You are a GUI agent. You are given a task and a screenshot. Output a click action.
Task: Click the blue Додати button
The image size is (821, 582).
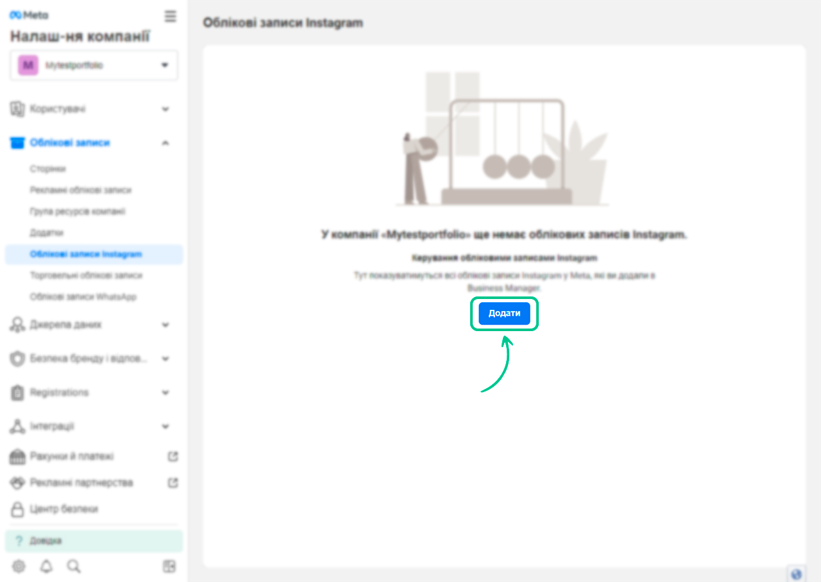(x=504, y=314)
